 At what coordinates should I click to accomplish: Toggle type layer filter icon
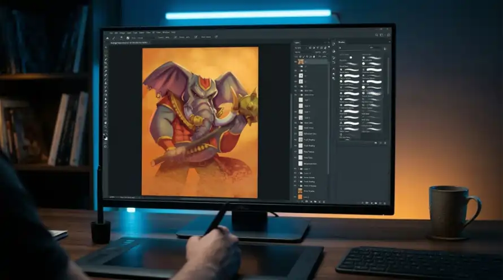point(318,48)
